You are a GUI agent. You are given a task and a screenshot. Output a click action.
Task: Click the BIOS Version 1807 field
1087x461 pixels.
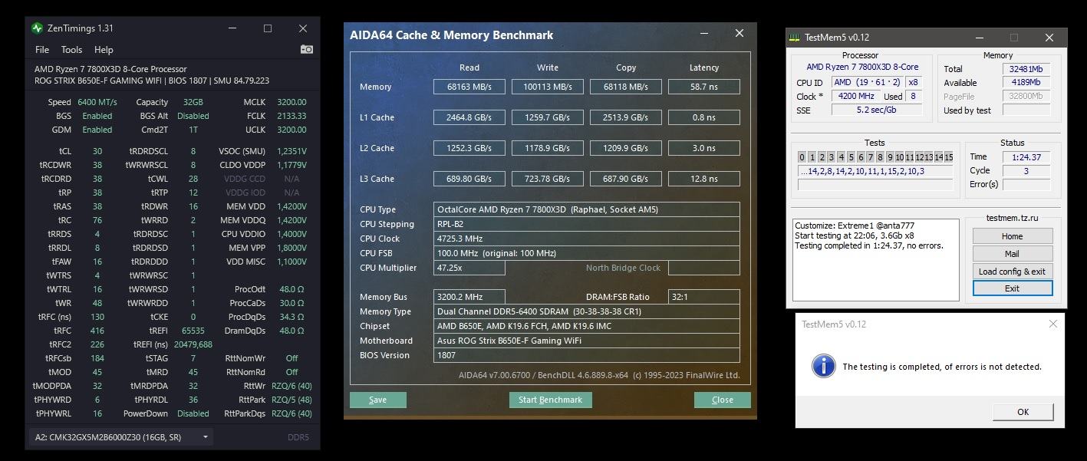[x=586, y=355]
